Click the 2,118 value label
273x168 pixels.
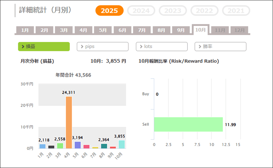coord(44,140)
